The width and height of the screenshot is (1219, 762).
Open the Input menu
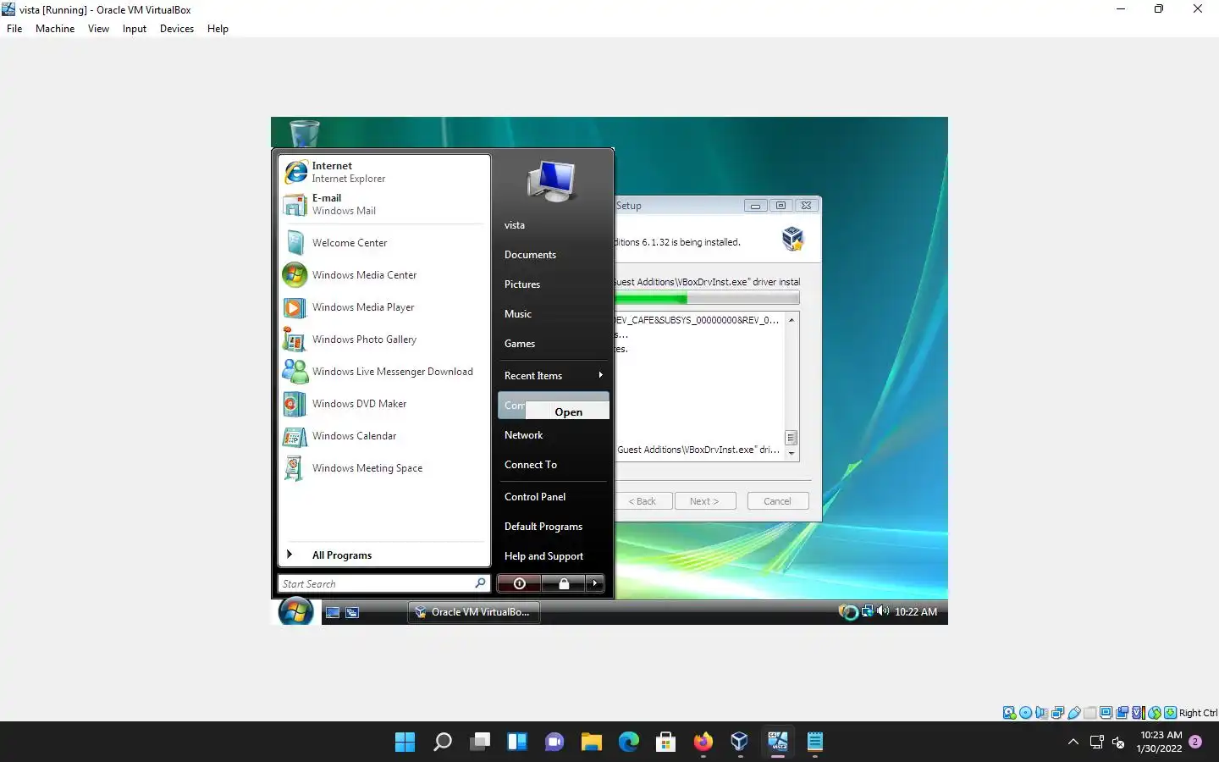click(135, 29)
